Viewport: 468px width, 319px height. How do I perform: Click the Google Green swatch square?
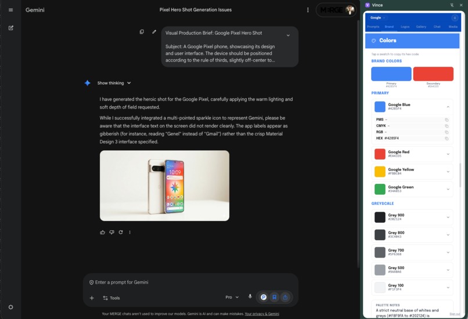[x=380, y=189]
